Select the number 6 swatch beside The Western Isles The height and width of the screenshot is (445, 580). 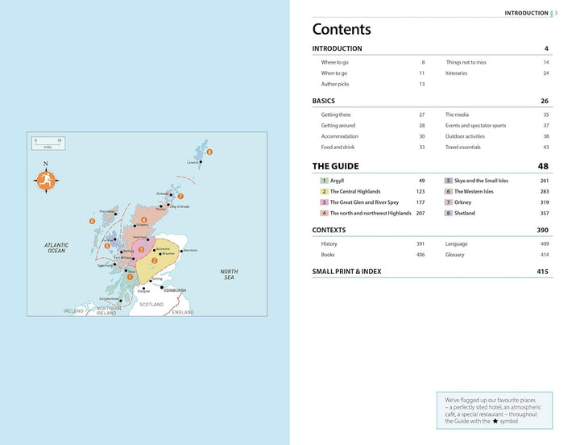(449, 191)
